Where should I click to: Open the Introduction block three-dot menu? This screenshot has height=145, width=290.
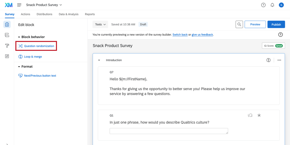279,60
